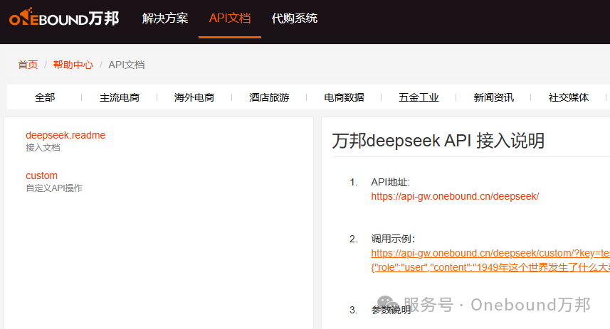610x329 pixels.
Task: Select the 五金工业 category tab
Action: [x=419, y=97]
